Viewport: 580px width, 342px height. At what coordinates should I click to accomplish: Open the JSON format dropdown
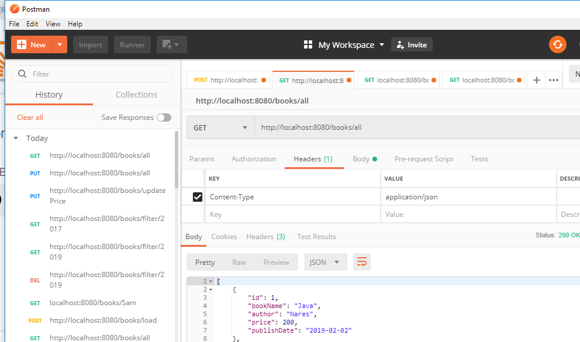tap(325, 262)
